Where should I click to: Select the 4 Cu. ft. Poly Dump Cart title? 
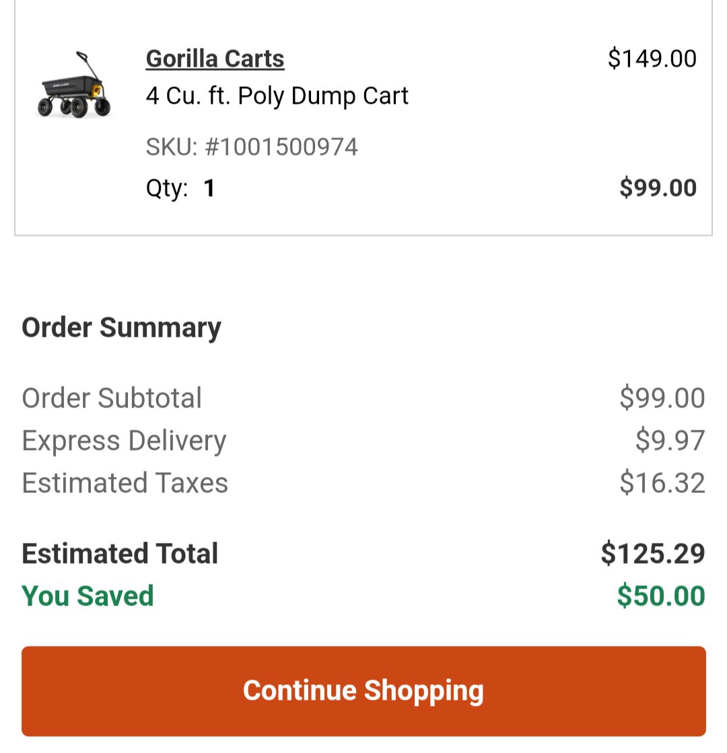point(277,95)
